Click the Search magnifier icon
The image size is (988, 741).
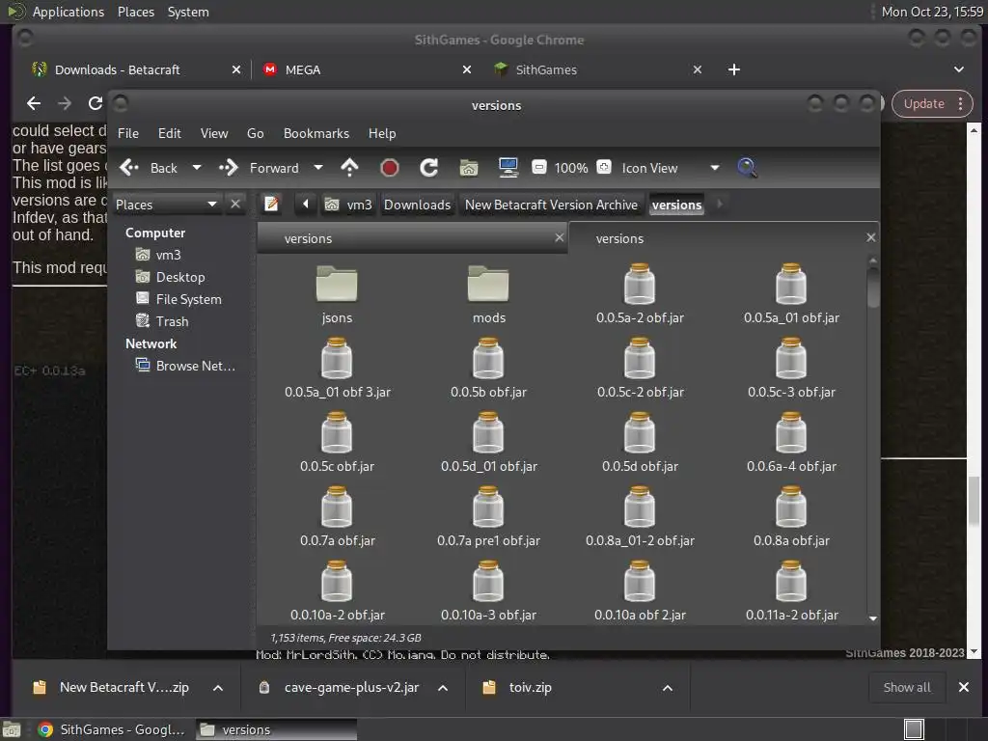click(747, 168)
